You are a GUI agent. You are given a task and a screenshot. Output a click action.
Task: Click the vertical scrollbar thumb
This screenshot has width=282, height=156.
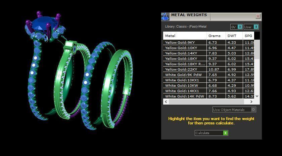point(257,49)
